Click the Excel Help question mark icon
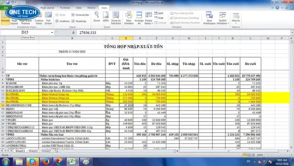Viewport: 294px width, 166px height. (x=277, y=8)
